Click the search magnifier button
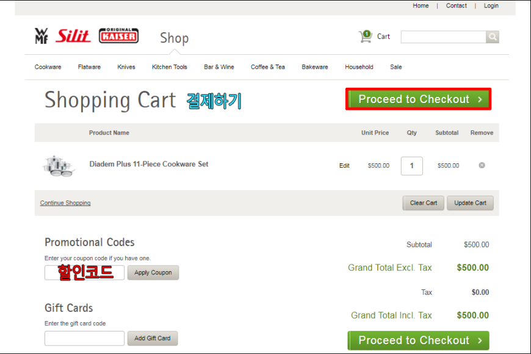 point(493,37)
